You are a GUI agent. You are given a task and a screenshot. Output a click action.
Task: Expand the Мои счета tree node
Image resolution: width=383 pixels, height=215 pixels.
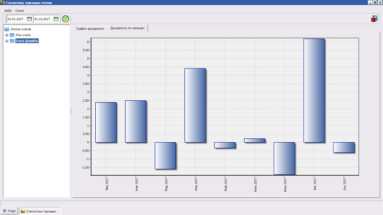[7, 35]
